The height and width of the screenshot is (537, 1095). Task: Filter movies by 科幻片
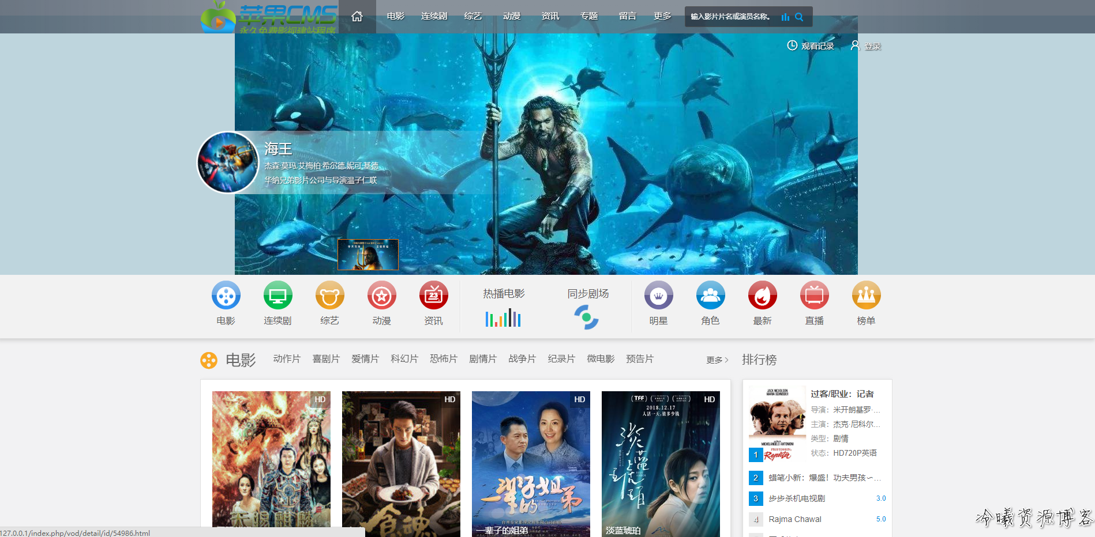tap(404, 359)
